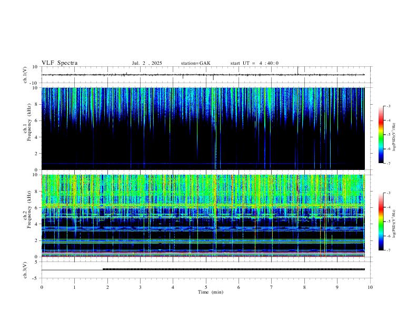Screen dimensions: 417x322
Task: Click the ch.1 color bar's log(PSD) label
Action: click(394, 137)
